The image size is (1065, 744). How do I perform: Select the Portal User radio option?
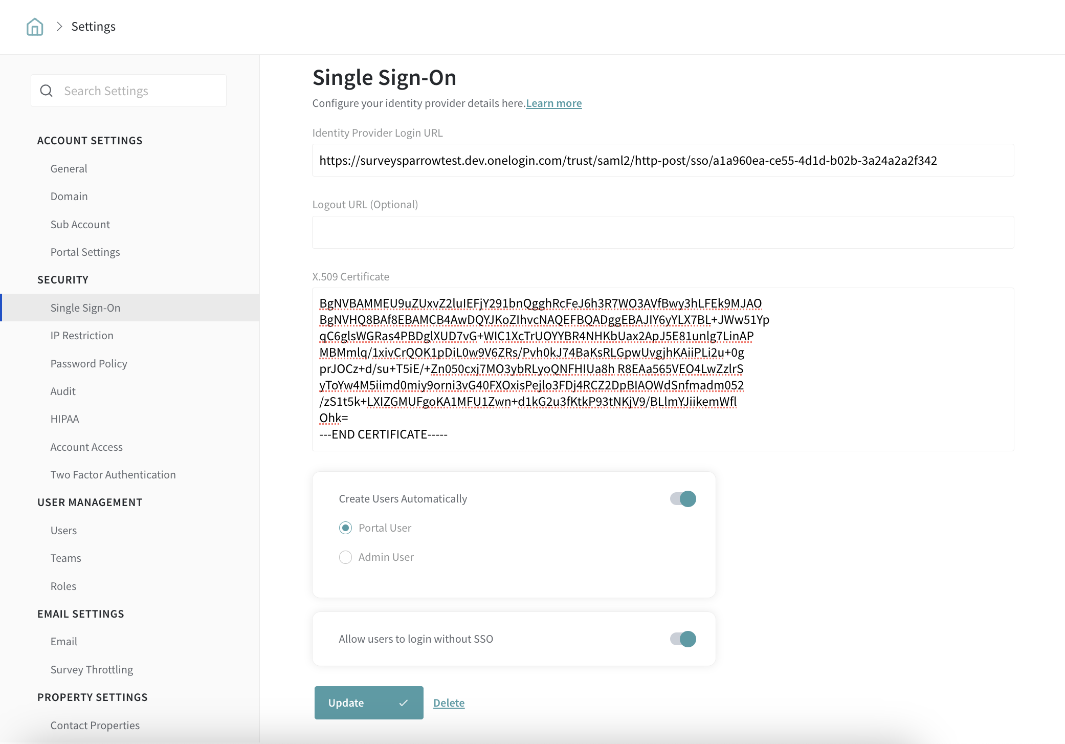coord(346,528)
